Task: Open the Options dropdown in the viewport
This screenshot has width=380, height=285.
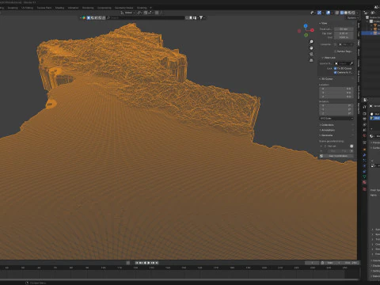Action: pos(352,17)
